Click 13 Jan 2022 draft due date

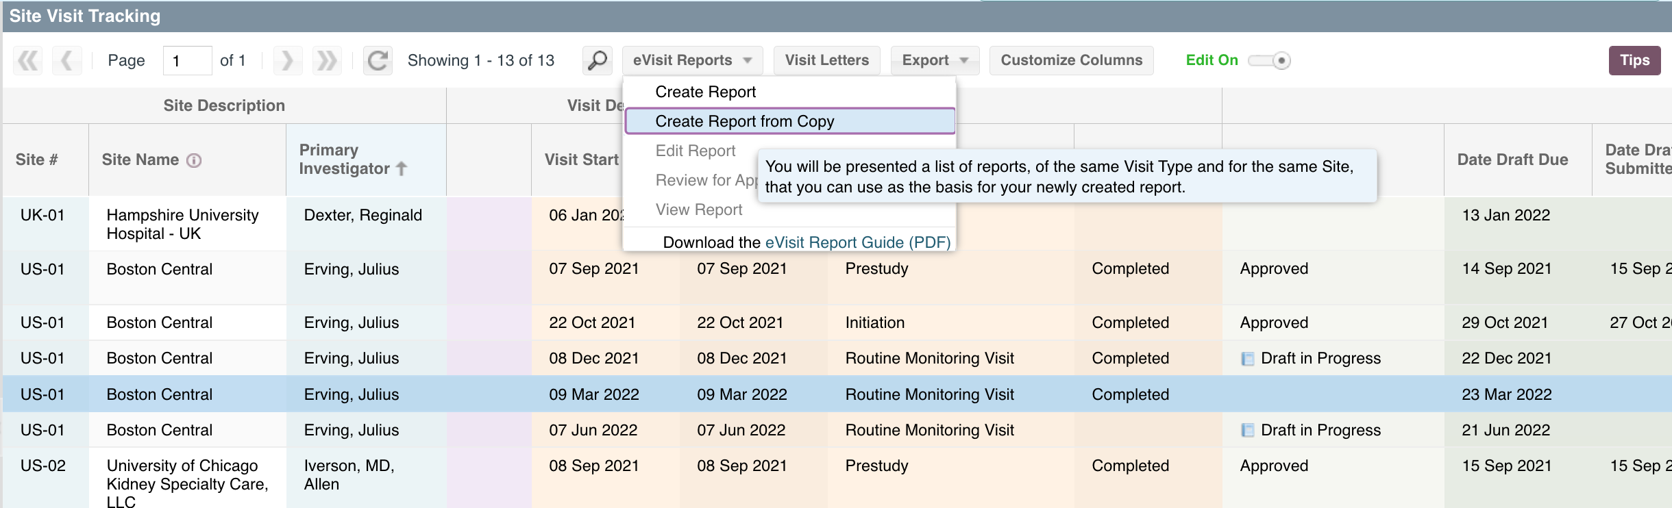(x=1505, y=215)
